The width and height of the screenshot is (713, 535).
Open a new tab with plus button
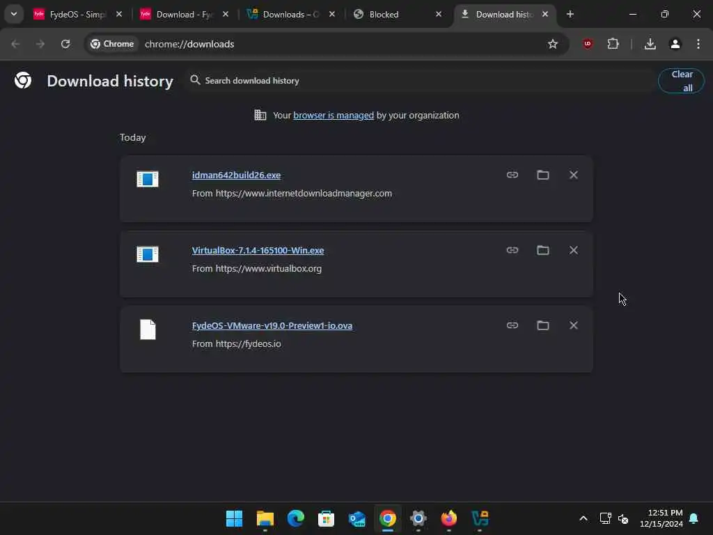point(570,14)
